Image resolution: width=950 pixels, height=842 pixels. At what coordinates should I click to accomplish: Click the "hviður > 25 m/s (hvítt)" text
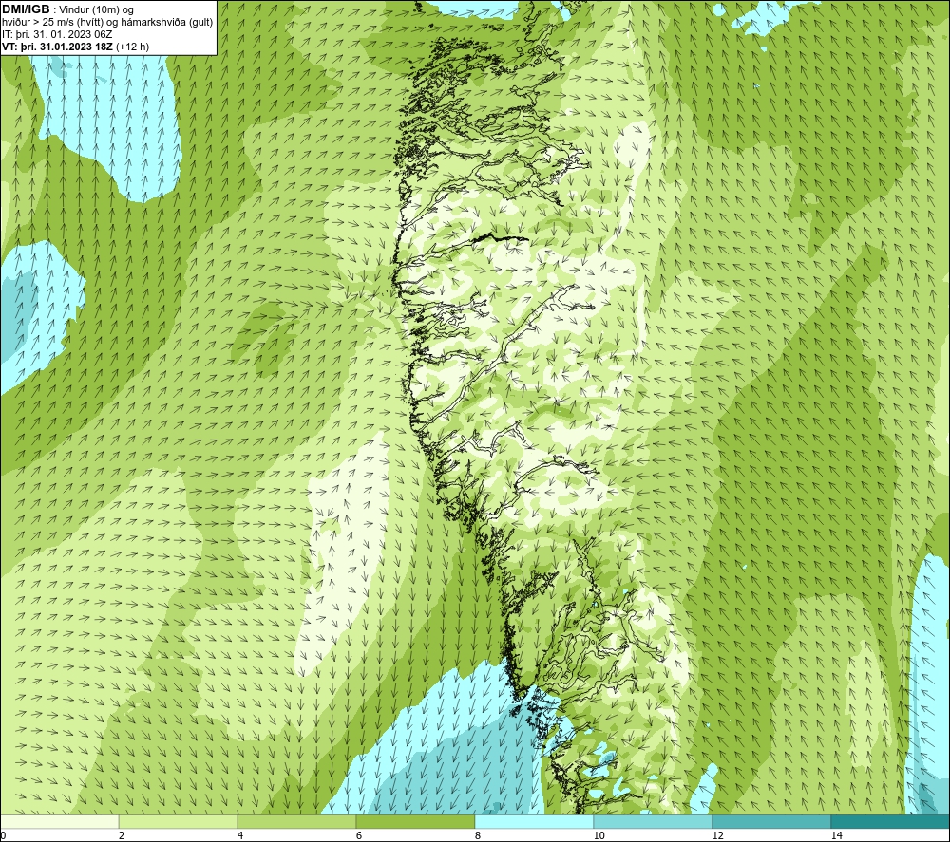(51, 22)
